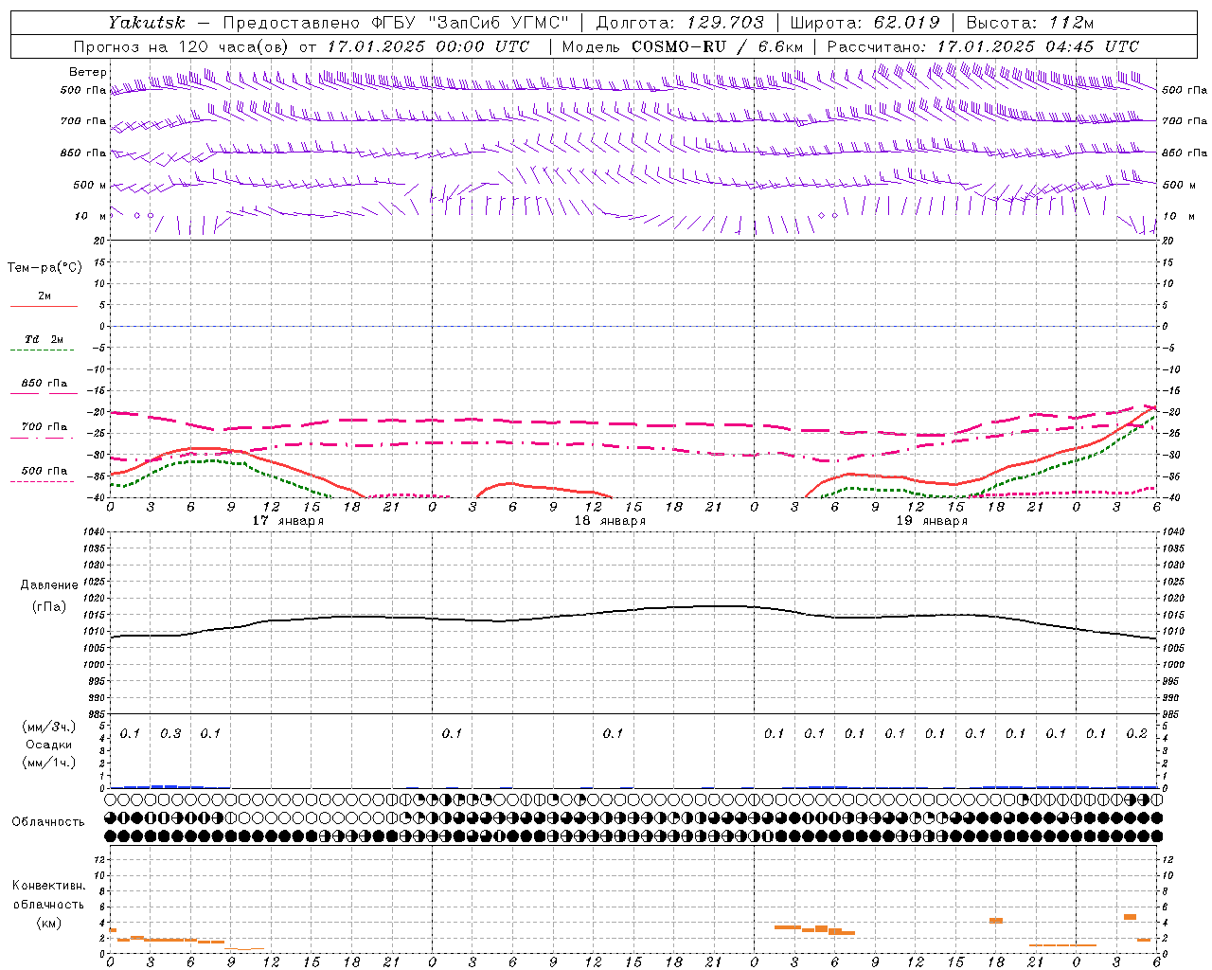Viewport: 1212px width, 970px height.
Task: Click the "Облачность" cloud cover label
Action: pyautogui.click(x=48, y=822)
